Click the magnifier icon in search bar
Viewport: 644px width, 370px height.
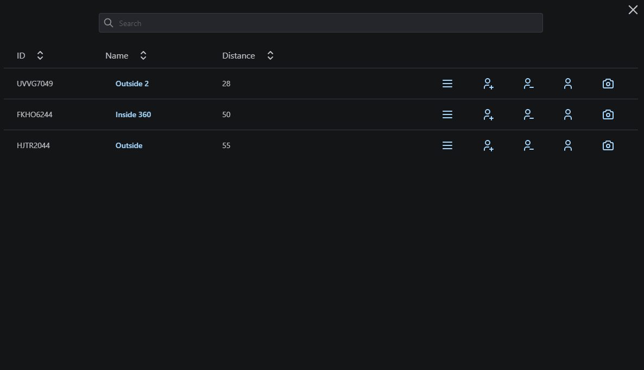click(x=109, y=23)
